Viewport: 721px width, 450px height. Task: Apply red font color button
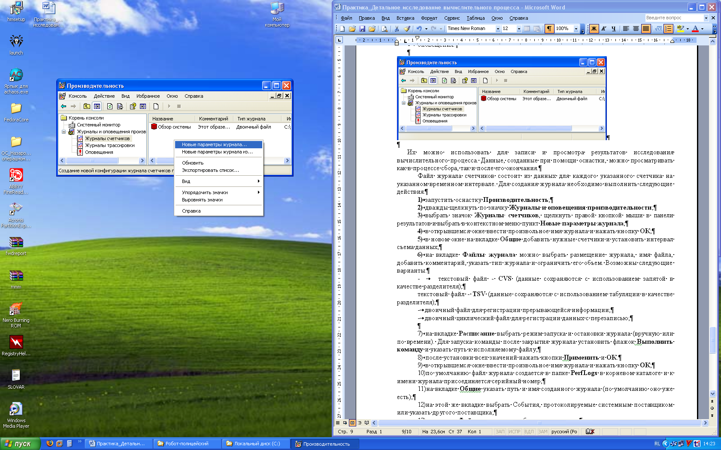point(695,29)
